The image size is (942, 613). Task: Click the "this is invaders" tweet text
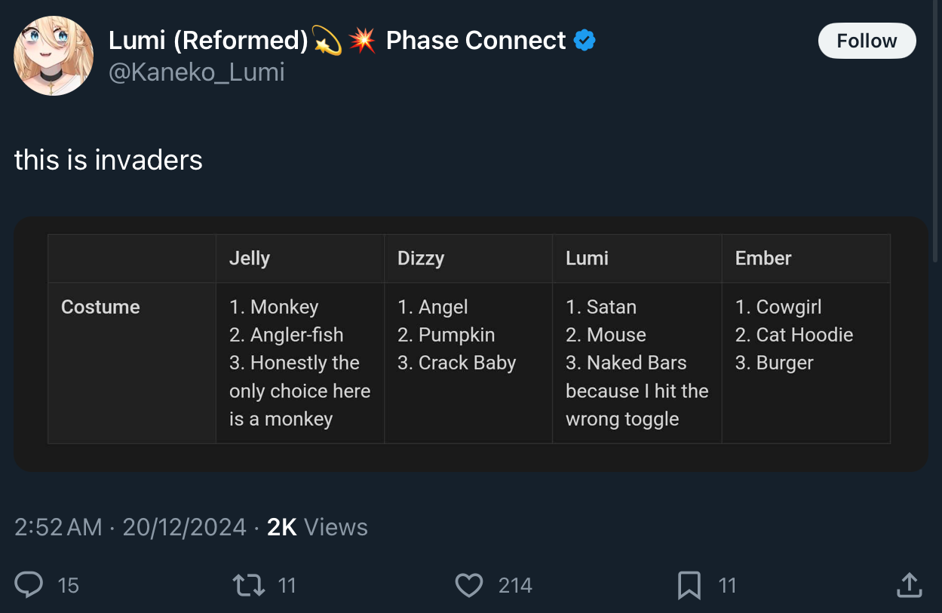tap(109, 160)
